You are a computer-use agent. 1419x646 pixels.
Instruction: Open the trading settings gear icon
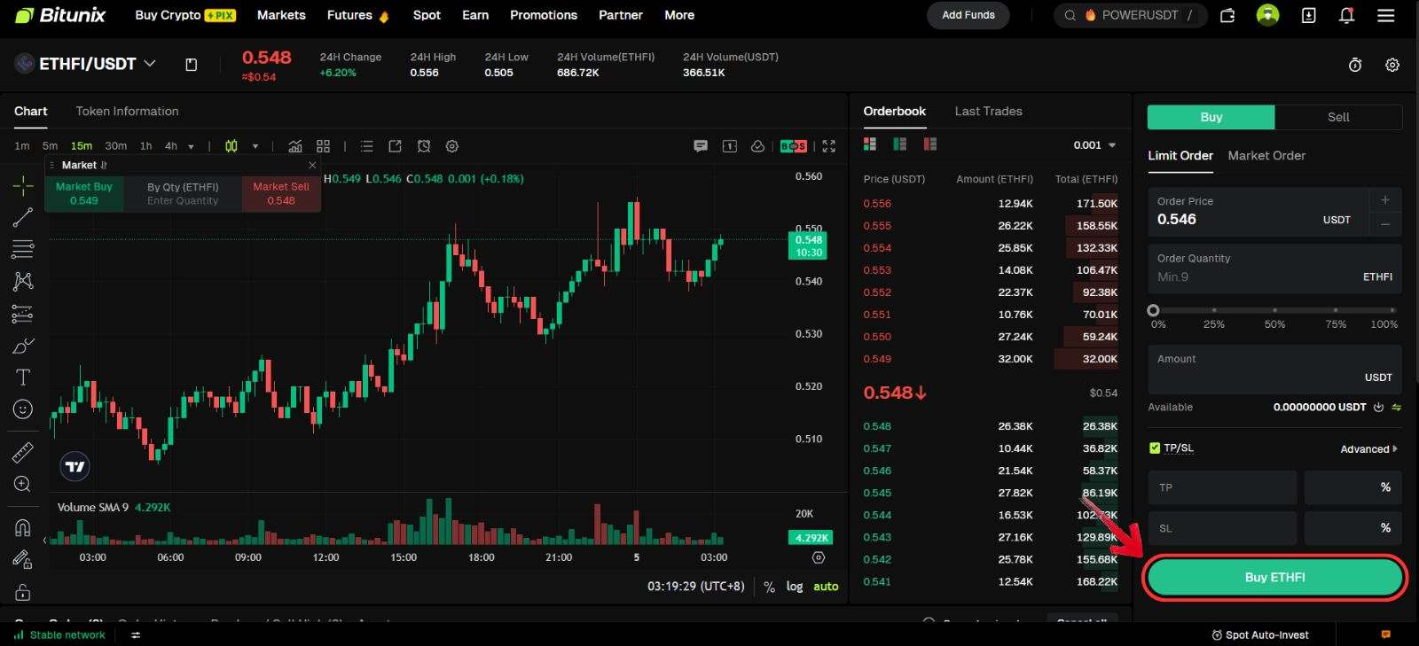(x=1392, y=65)
